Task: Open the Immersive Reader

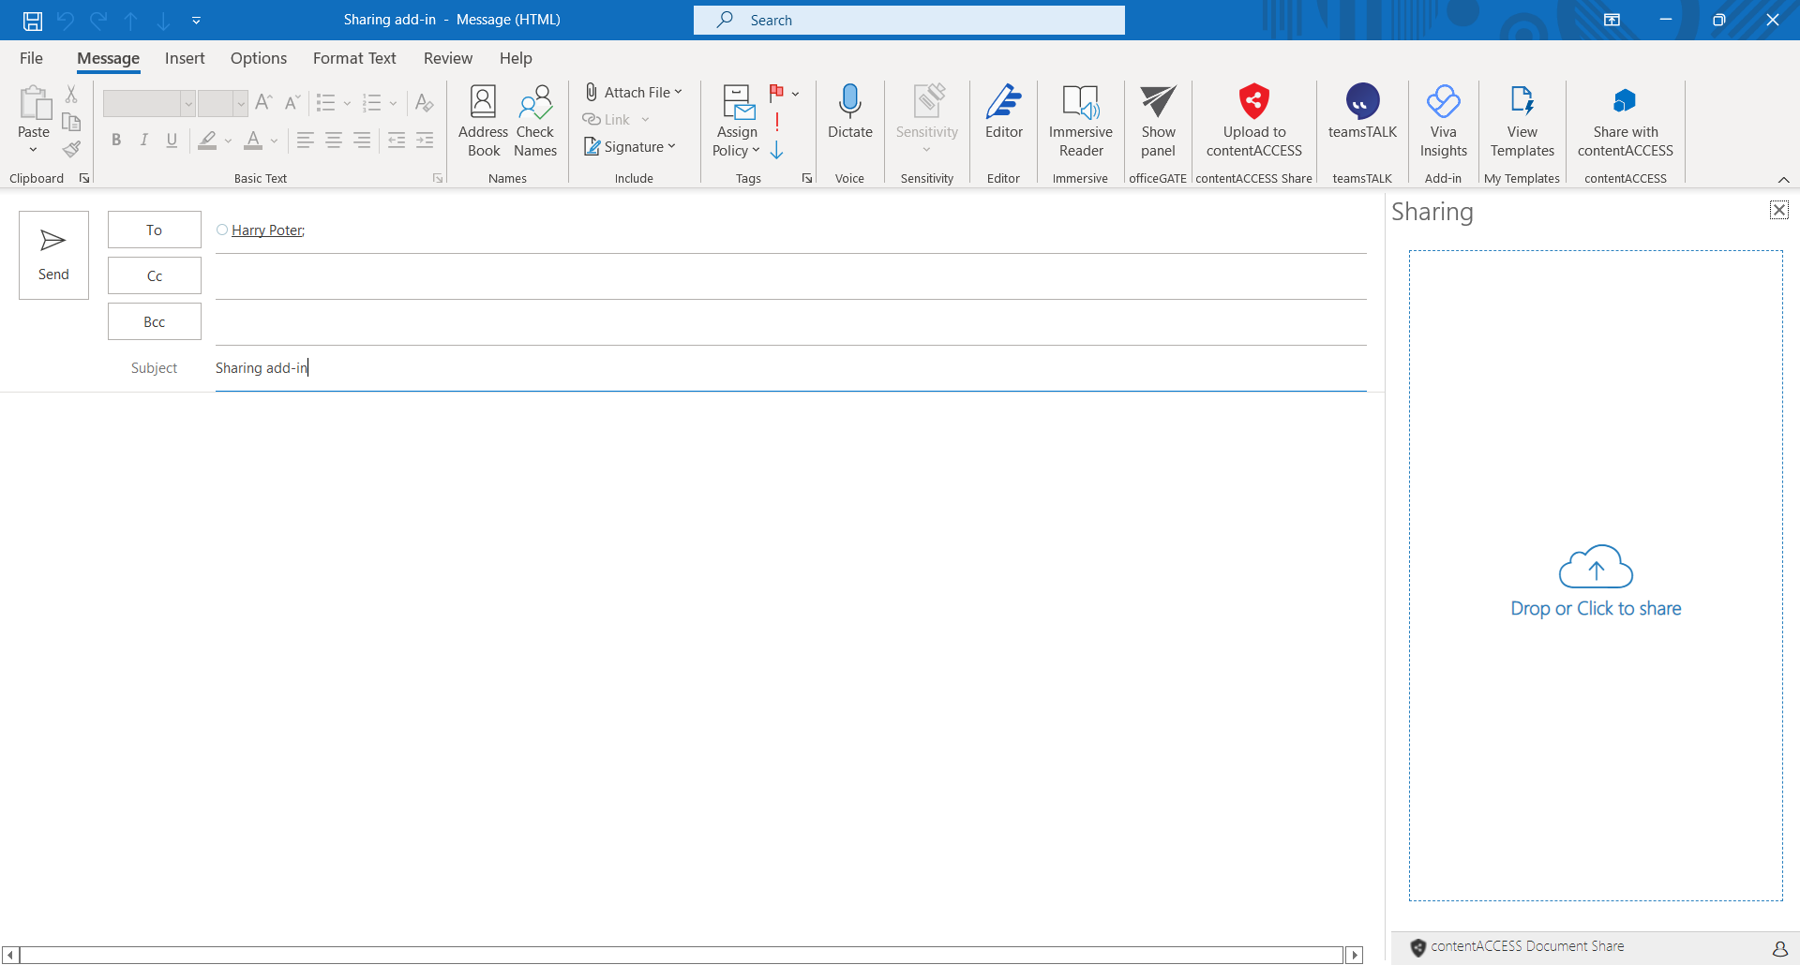Action: tap(1080, 120)
